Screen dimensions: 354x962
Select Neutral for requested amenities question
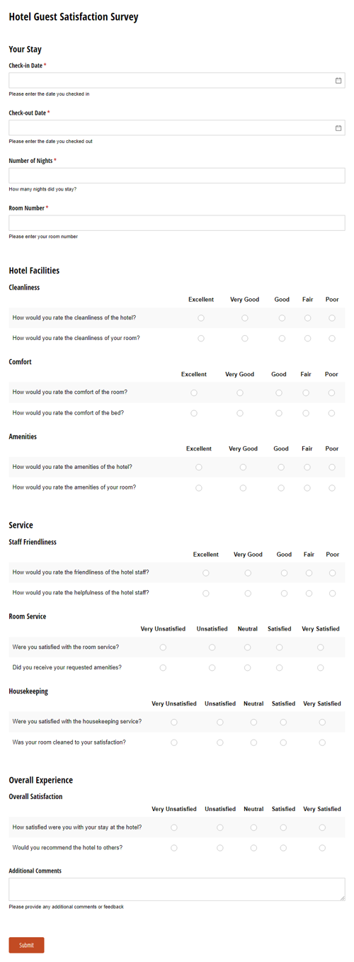click(x=248, y=668)
